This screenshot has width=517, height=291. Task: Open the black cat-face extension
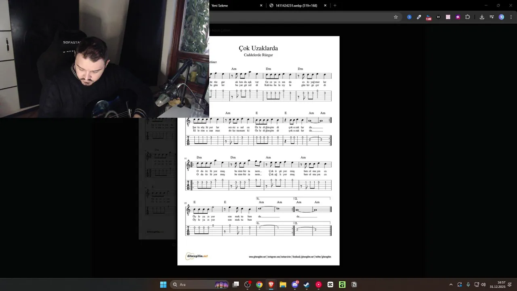[x=438, y=17]
